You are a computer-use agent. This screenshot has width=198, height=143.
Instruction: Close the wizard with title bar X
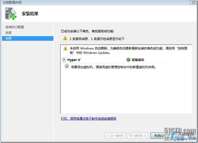pos(193,2)
